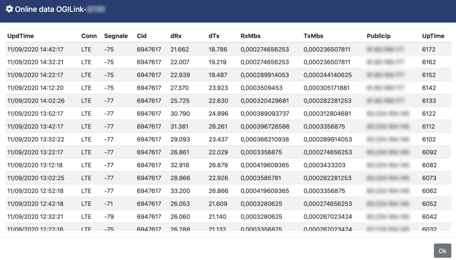Click the UpTime value 6172
Screen dimensions: 456x260
[429, 49]
